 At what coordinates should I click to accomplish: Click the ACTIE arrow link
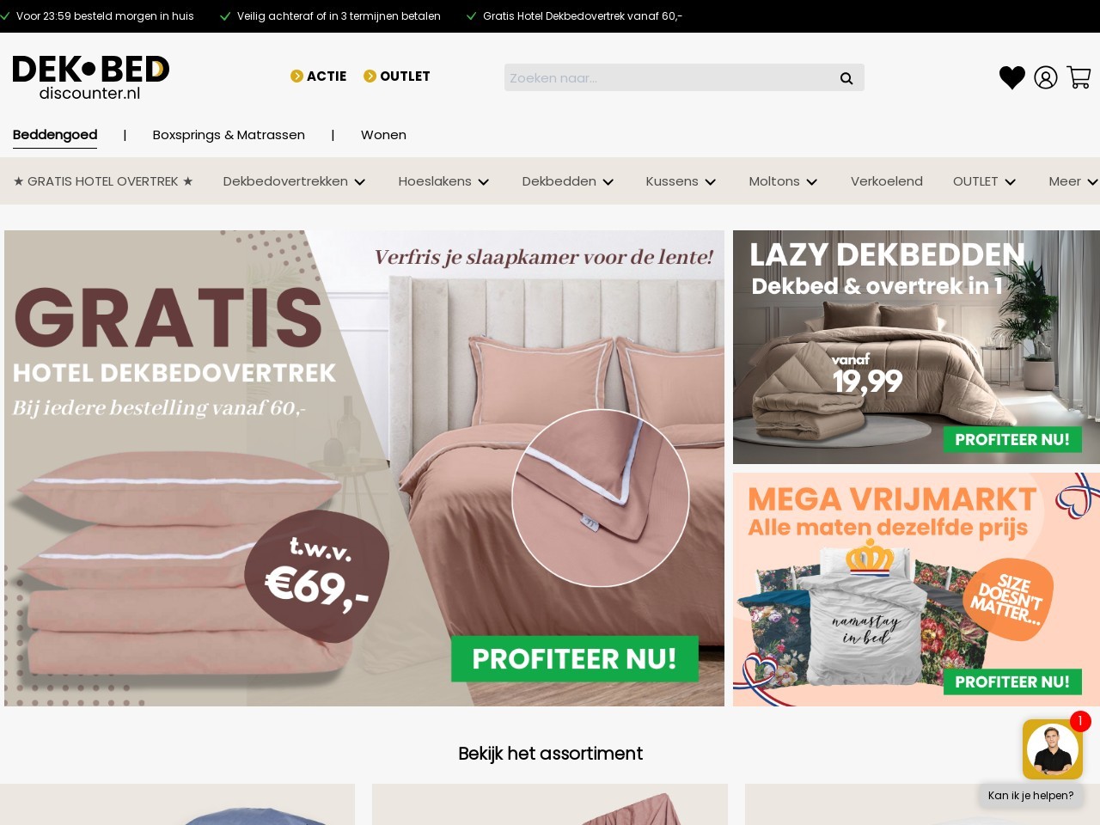(319, 76)
